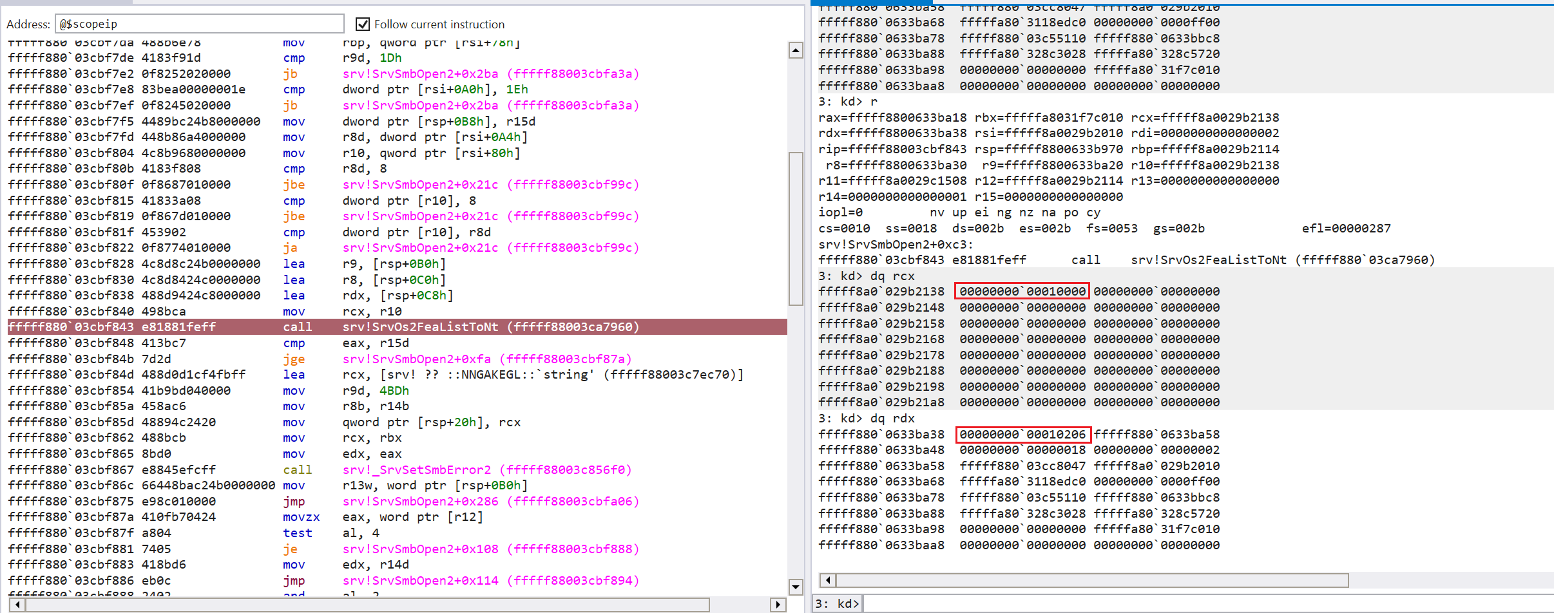Click the command window scroll left arrow
Image resolution: width=1554 pixels, height=613 pixels.
coord(829,580)
